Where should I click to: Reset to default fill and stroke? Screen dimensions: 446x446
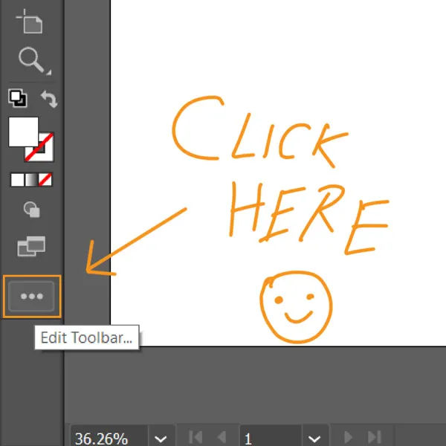(x=17, y=98)
